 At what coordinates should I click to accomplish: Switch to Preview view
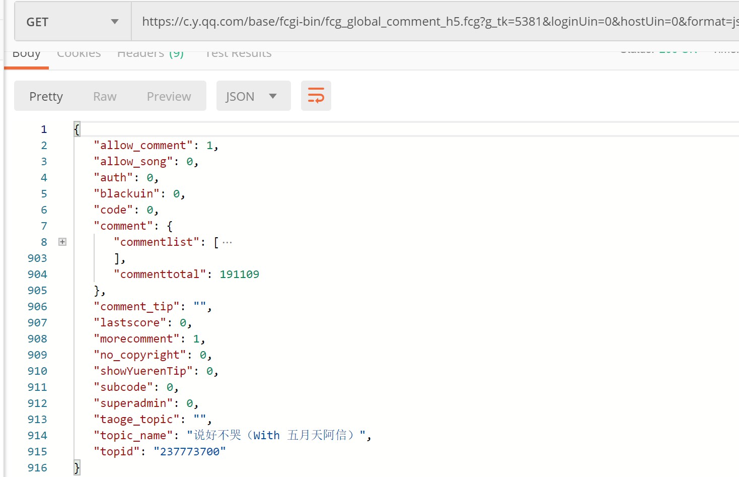click(x=169, y=96)
